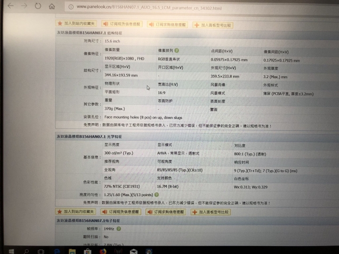Image resolution: width=339 pixels, height=254 pixels.
Task: Reload the page with the refresh icon
Action: [38, 6]
